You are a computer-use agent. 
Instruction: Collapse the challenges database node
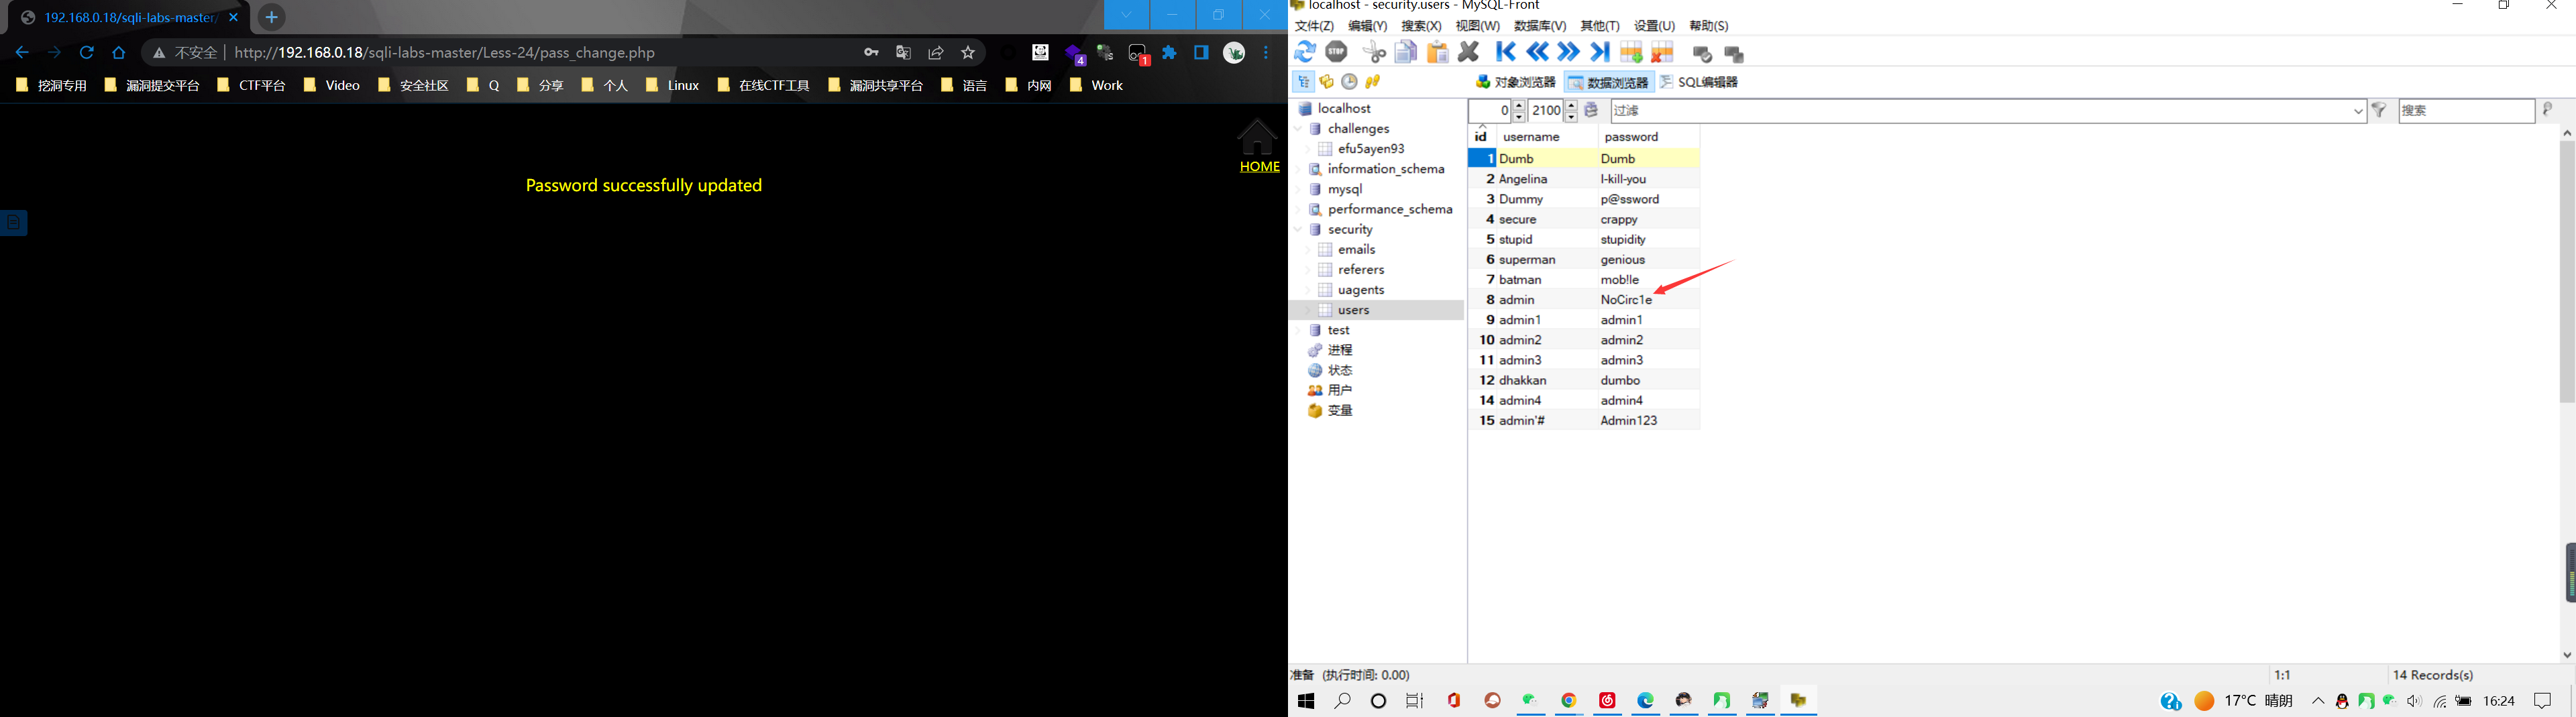(x=1298, y=129)
